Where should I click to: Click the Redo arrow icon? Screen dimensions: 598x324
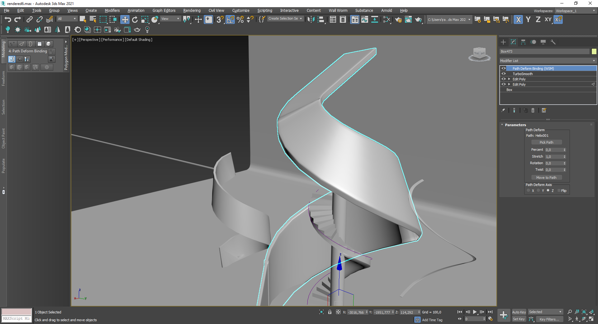coord(18,20)
